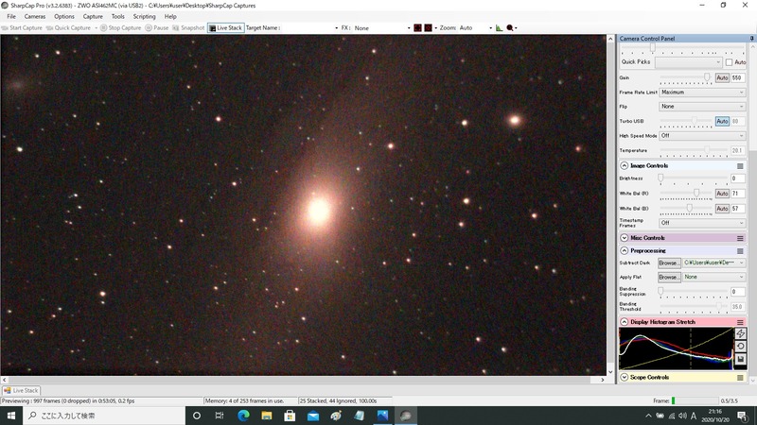Collapse the Display Histogram Stretch section

(624, 322)
